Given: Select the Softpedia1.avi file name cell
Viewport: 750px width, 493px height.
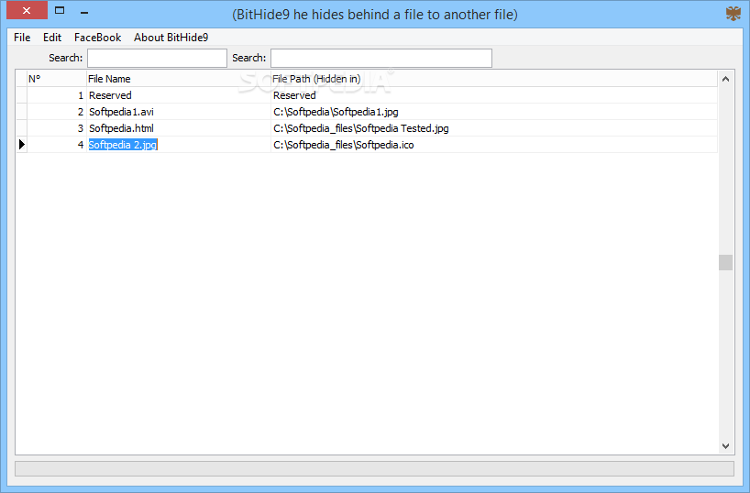Looking at the screenshot, I should (x=179, y=112).
